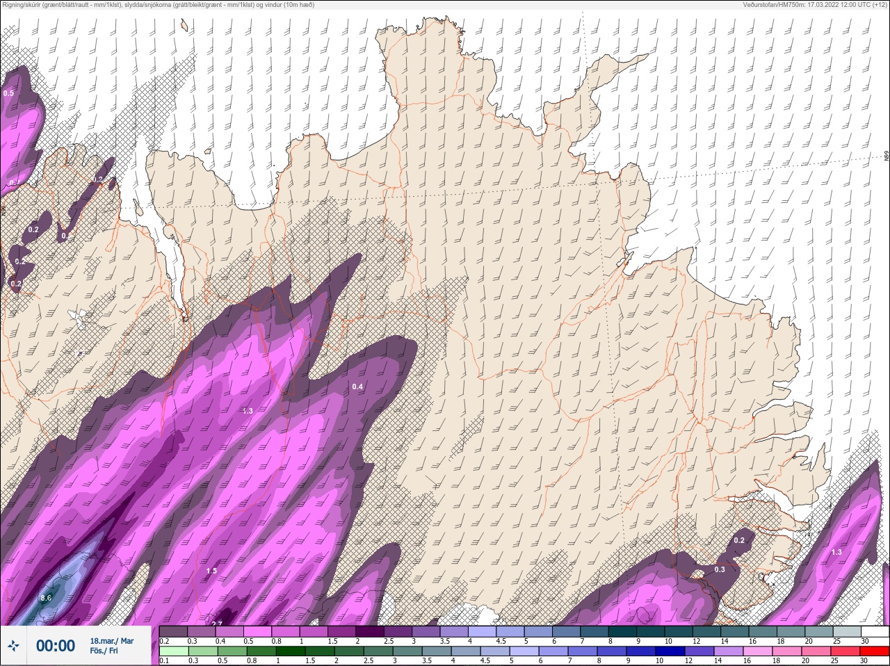Pick upper legend swatch between 2 and 2.5
This screenshot has height=666, width=890.
370,632
